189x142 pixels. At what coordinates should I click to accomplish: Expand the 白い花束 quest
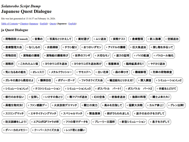102,72
